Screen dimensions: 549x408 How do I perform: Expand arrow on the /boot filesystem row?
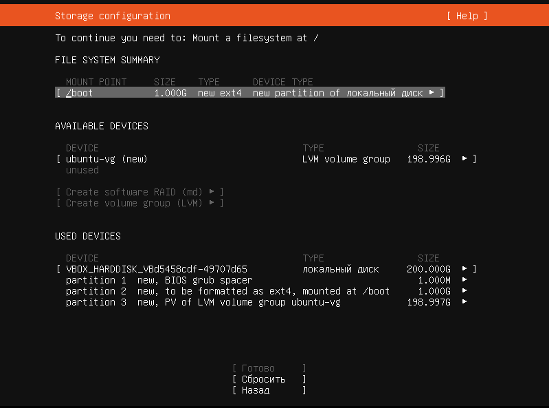tap(432, 93)
